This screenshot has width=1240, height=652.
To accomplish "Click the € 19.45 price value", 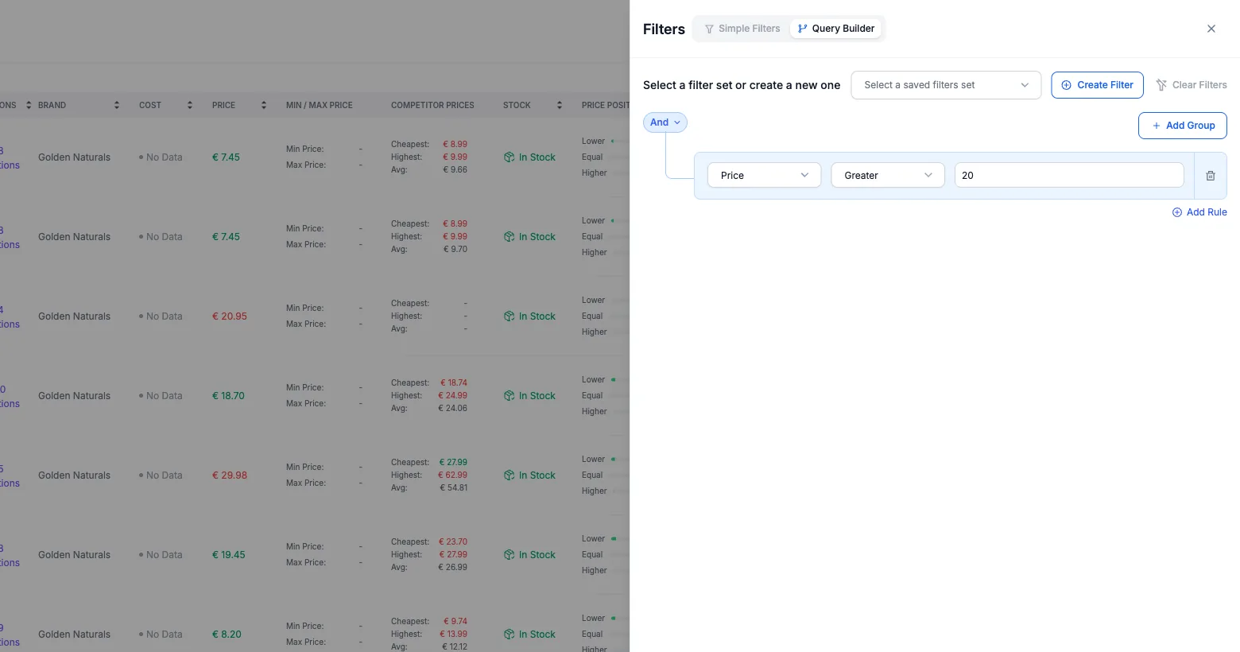I will pos(228,555).
